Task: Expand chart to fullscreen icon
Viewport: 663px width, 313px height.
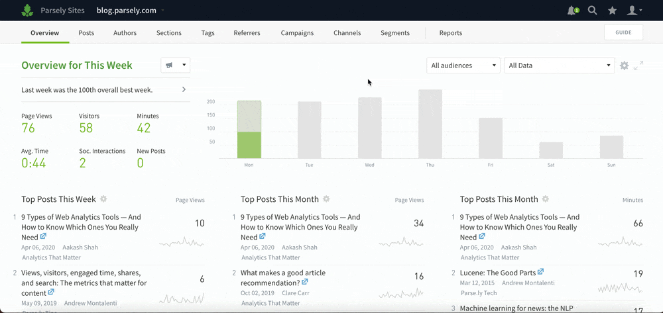Action: click(x=638, y=66)
